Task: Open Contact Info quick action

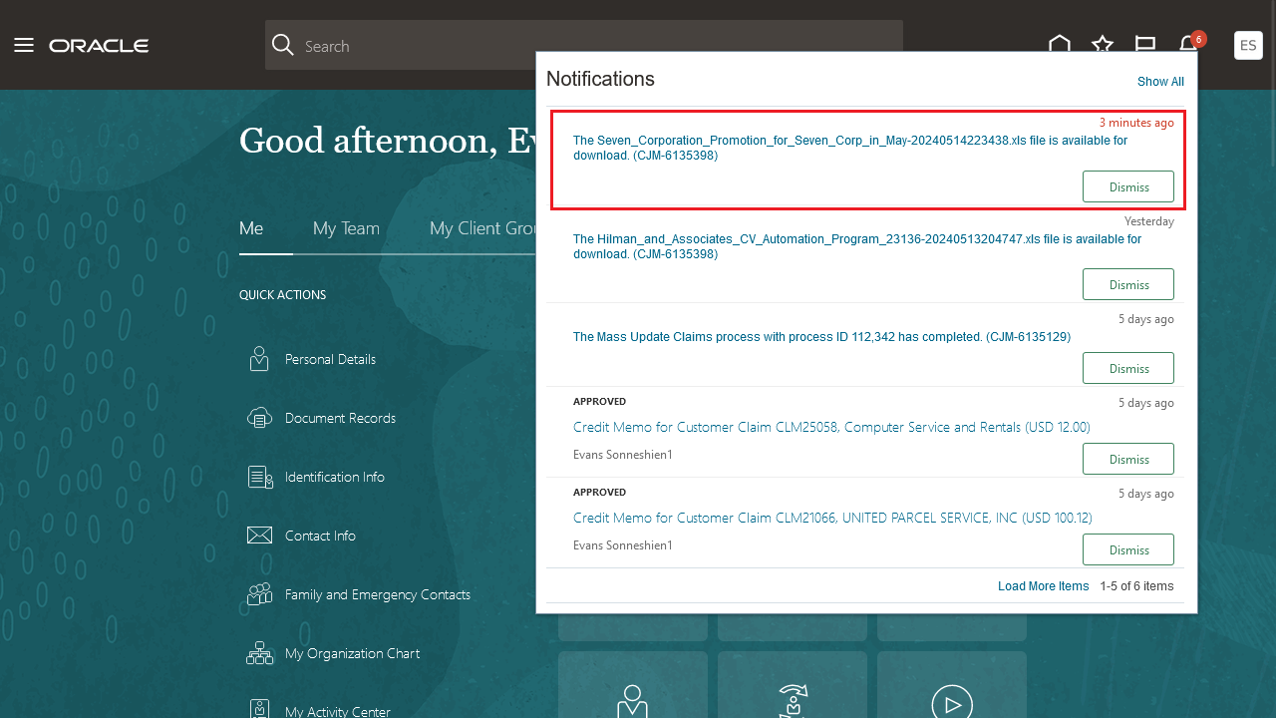Action: click(x=320, y=536)
